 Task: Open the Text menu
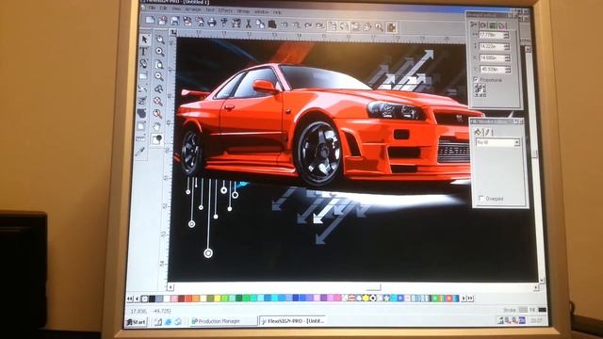(209, 9)
